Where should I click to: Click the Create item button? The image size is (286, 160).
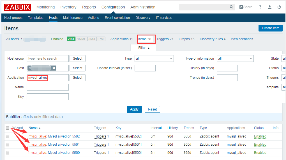pos(270,28)
